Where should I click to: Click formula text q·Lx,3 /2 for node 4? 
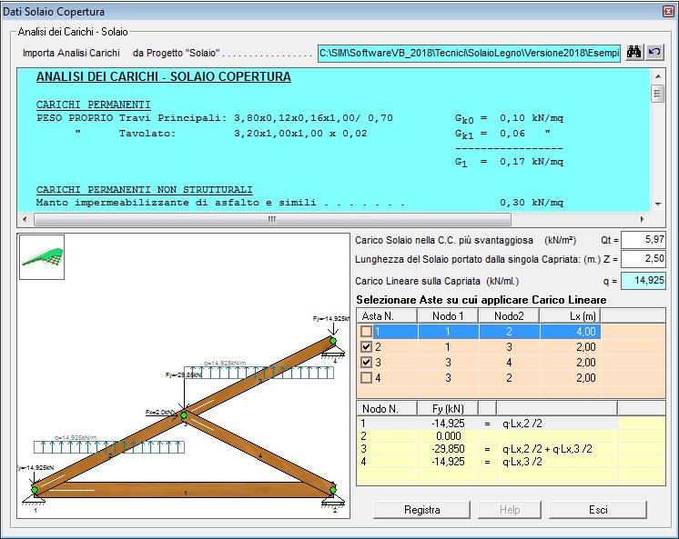(x=522, y=462)
